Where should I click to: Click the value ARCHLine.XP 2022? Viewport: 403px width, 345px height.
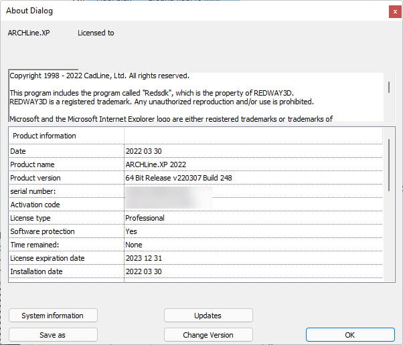click(156, 164)
